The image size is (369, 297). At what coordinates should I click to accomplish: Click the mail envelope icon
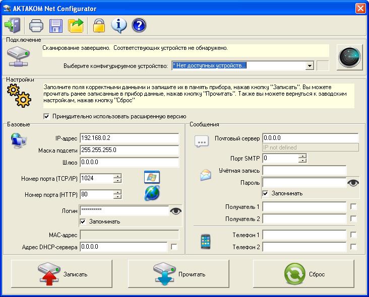206,175
